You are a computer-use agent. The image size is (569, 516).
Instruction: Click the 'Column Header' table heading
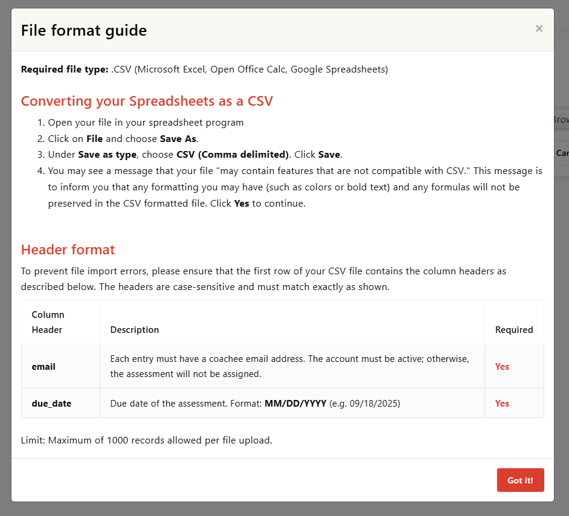[x=48, y=322]
